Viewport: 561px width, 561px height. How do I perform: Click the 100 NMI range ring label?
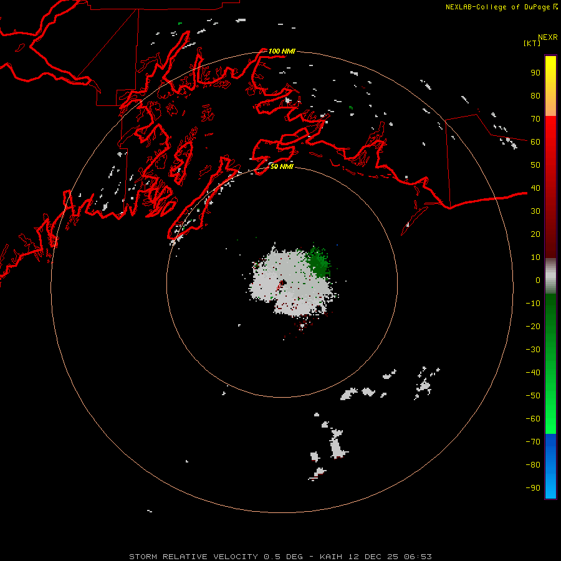pyautogui.click(x=282, y=51)
